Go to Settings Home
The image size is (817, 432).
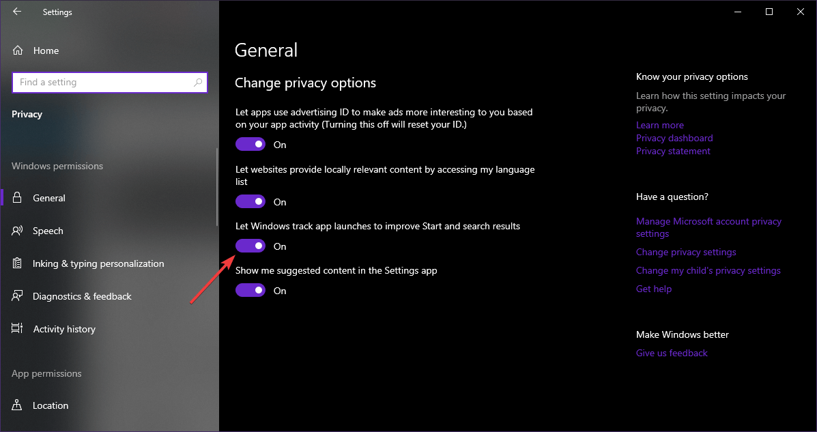[46, 51]
